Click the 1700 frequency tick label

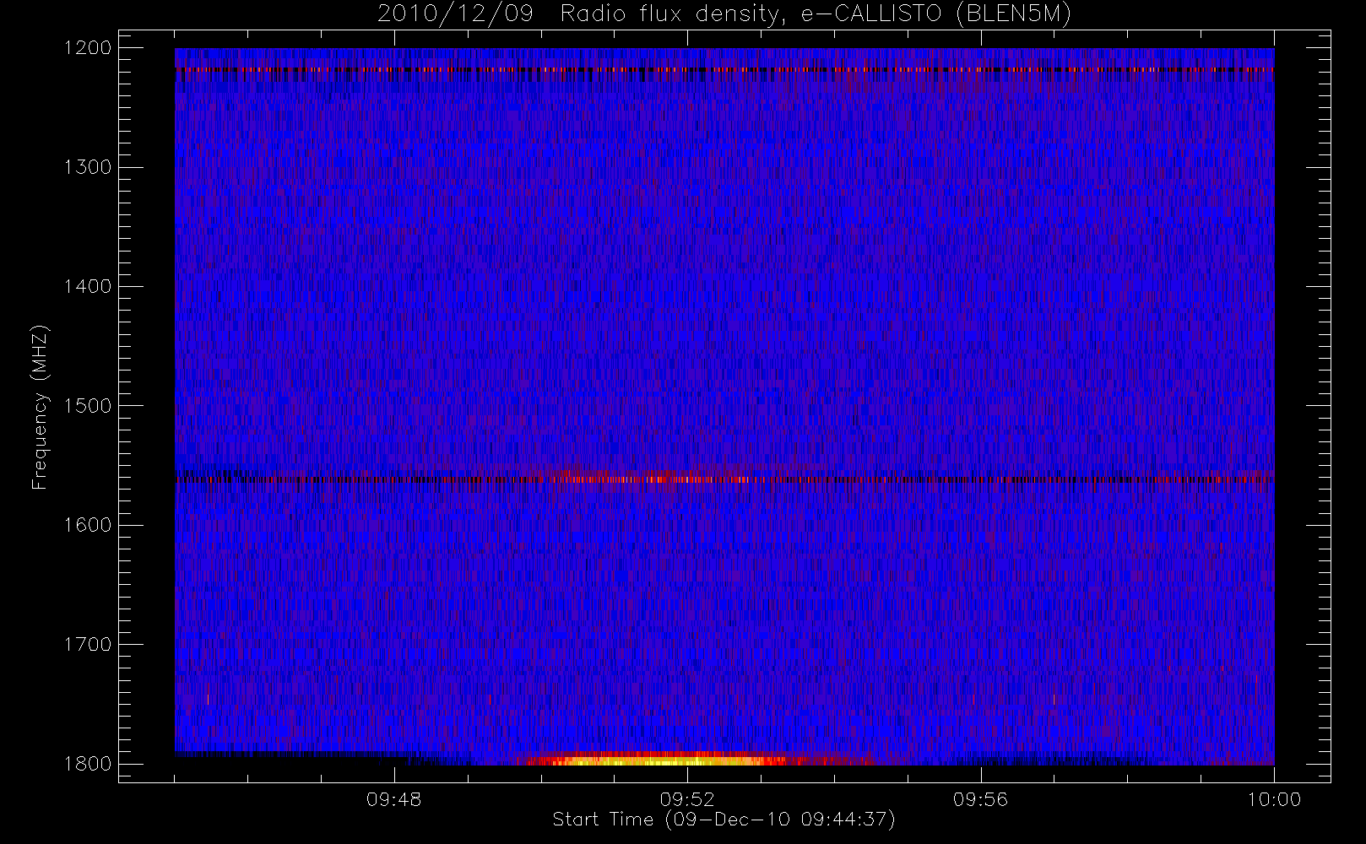88,645
